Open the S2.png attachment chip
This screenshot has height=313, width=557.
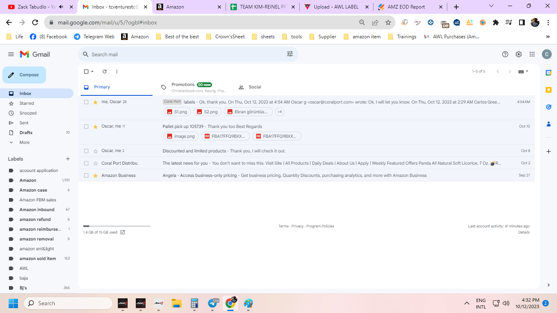click(x=208, y=112)
